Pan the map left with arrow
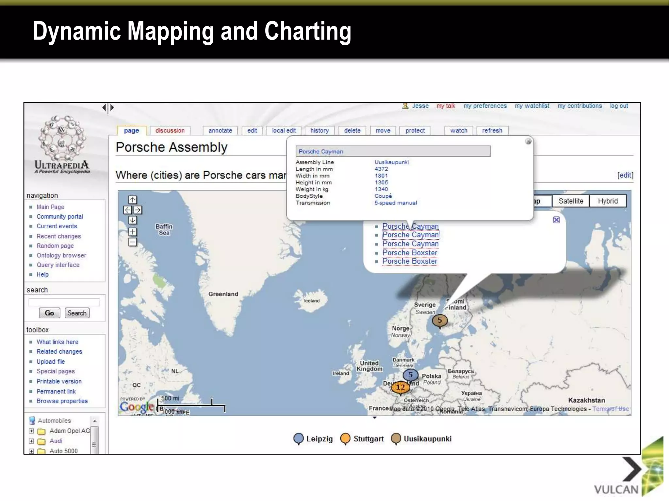669x501 pixels. [x=128, y=210]
